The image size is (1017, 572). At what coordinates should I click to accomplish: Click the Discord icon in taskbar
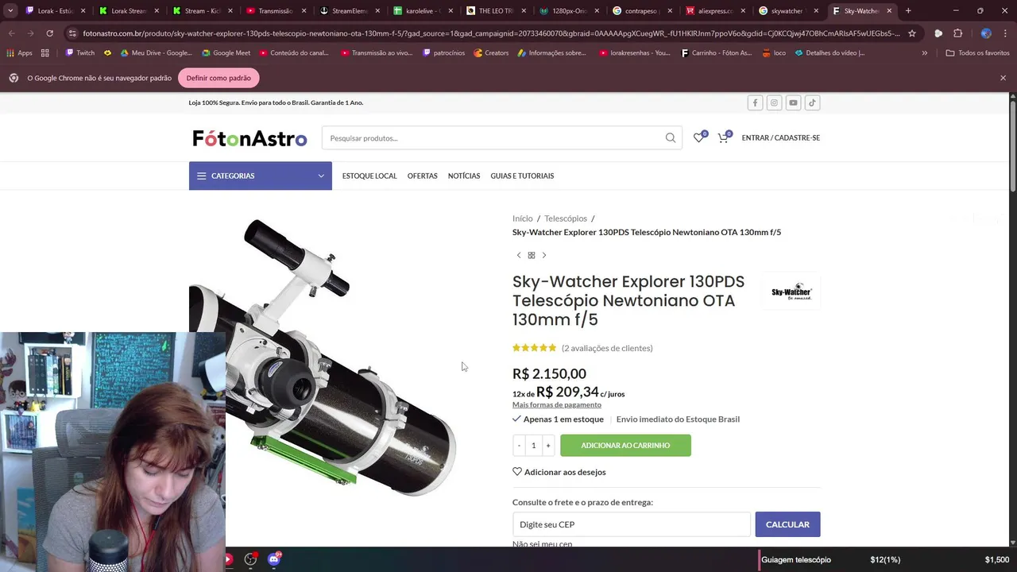tap(274, 559)
